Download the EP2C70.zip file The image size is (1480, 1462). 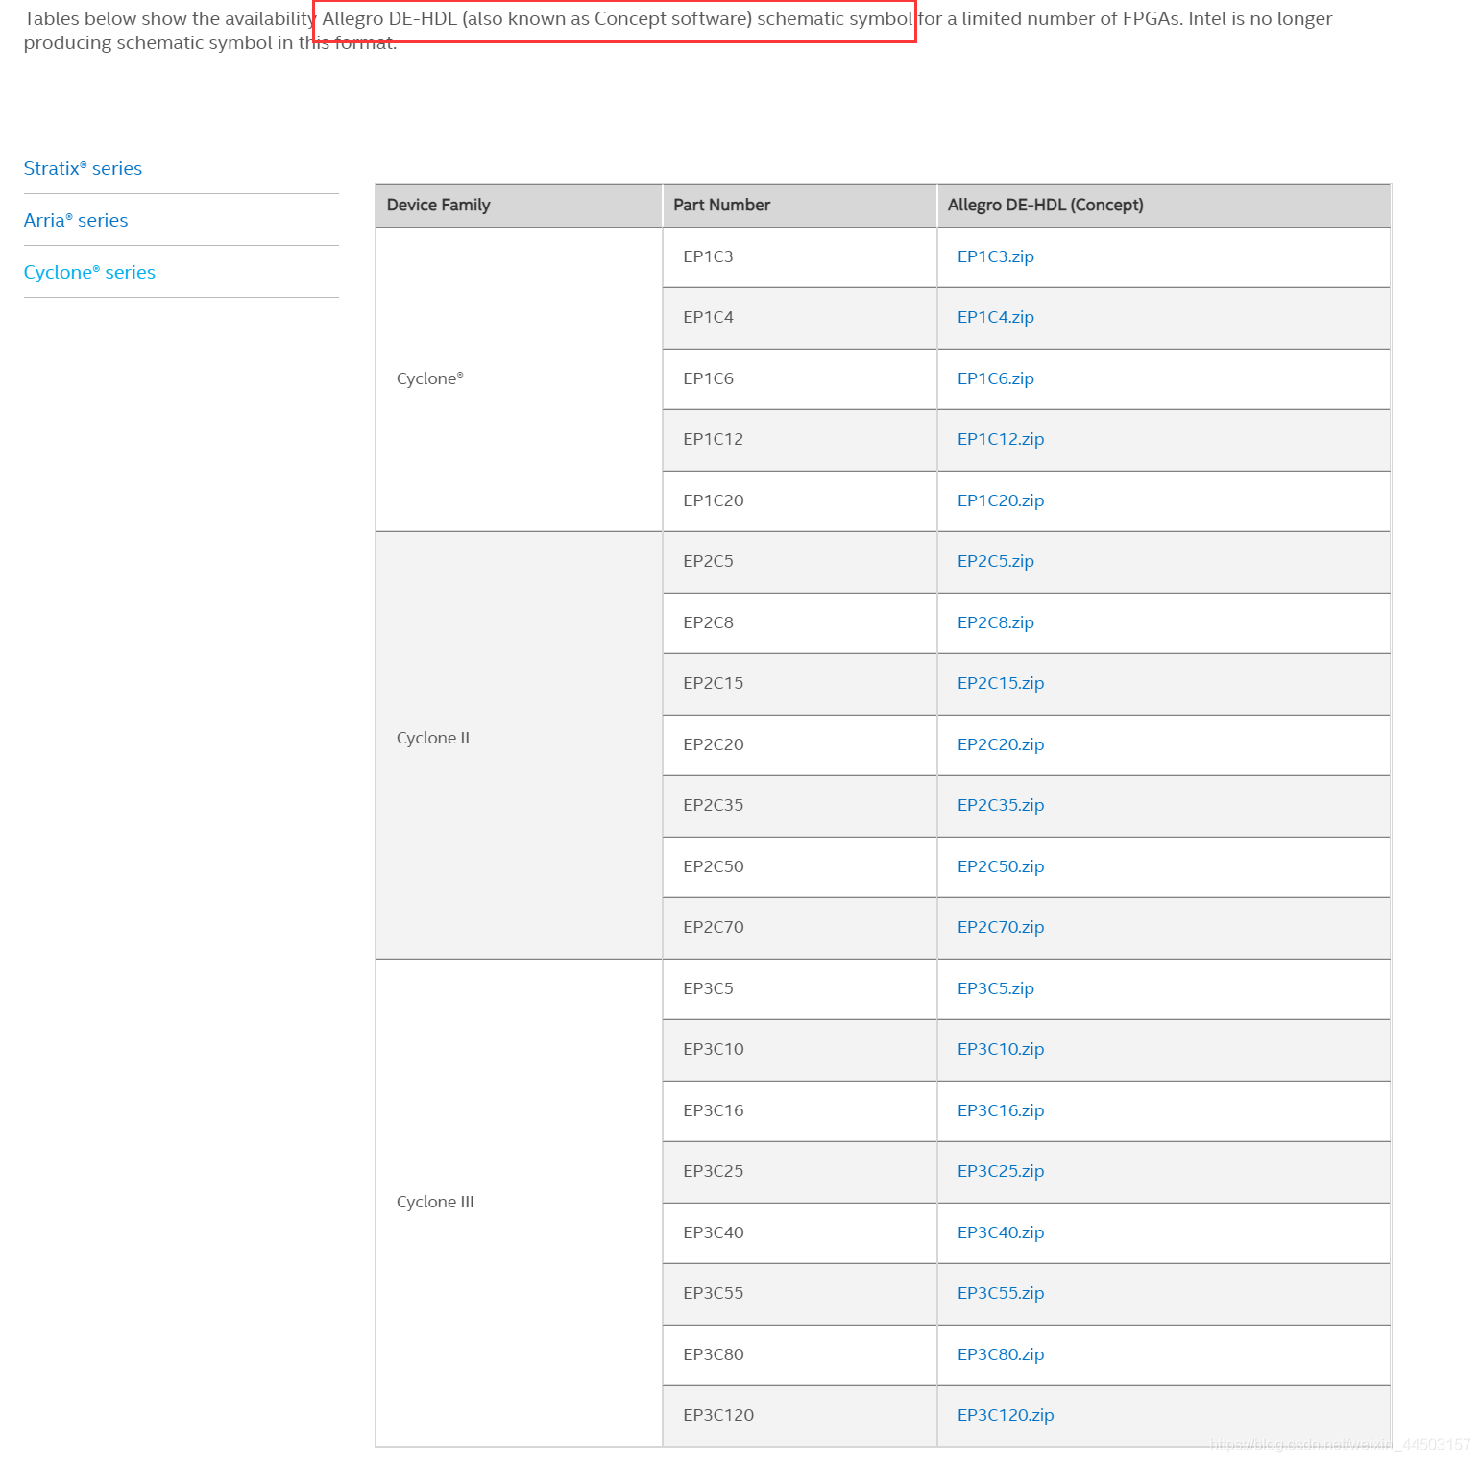pos(1000,927)
